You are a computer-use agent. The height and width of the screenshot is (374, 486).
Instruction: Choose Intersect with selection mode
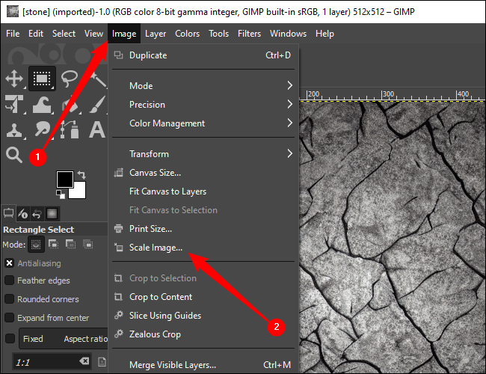pyautogui.click(x=88, y=245)
